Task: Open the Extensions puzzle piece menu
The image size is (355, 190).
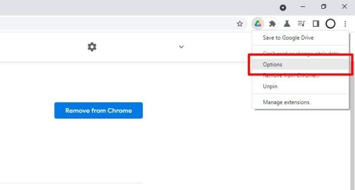Action: 272,23
